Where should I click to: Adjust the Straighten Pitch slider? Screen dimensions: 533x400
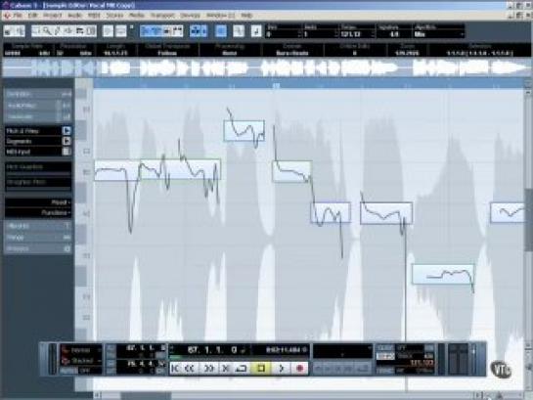[38, 188]
